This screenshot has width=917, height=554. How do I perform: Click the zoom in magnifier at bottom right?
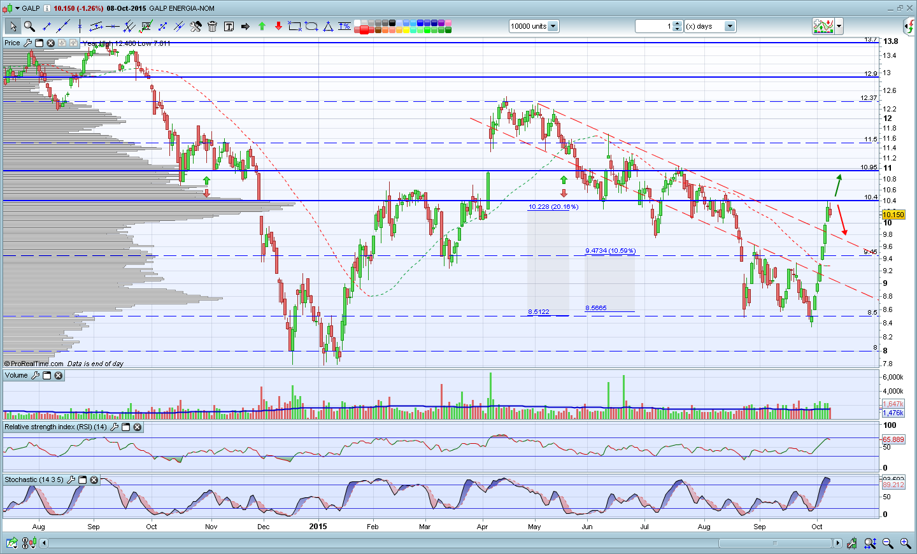tap(905, 543)
